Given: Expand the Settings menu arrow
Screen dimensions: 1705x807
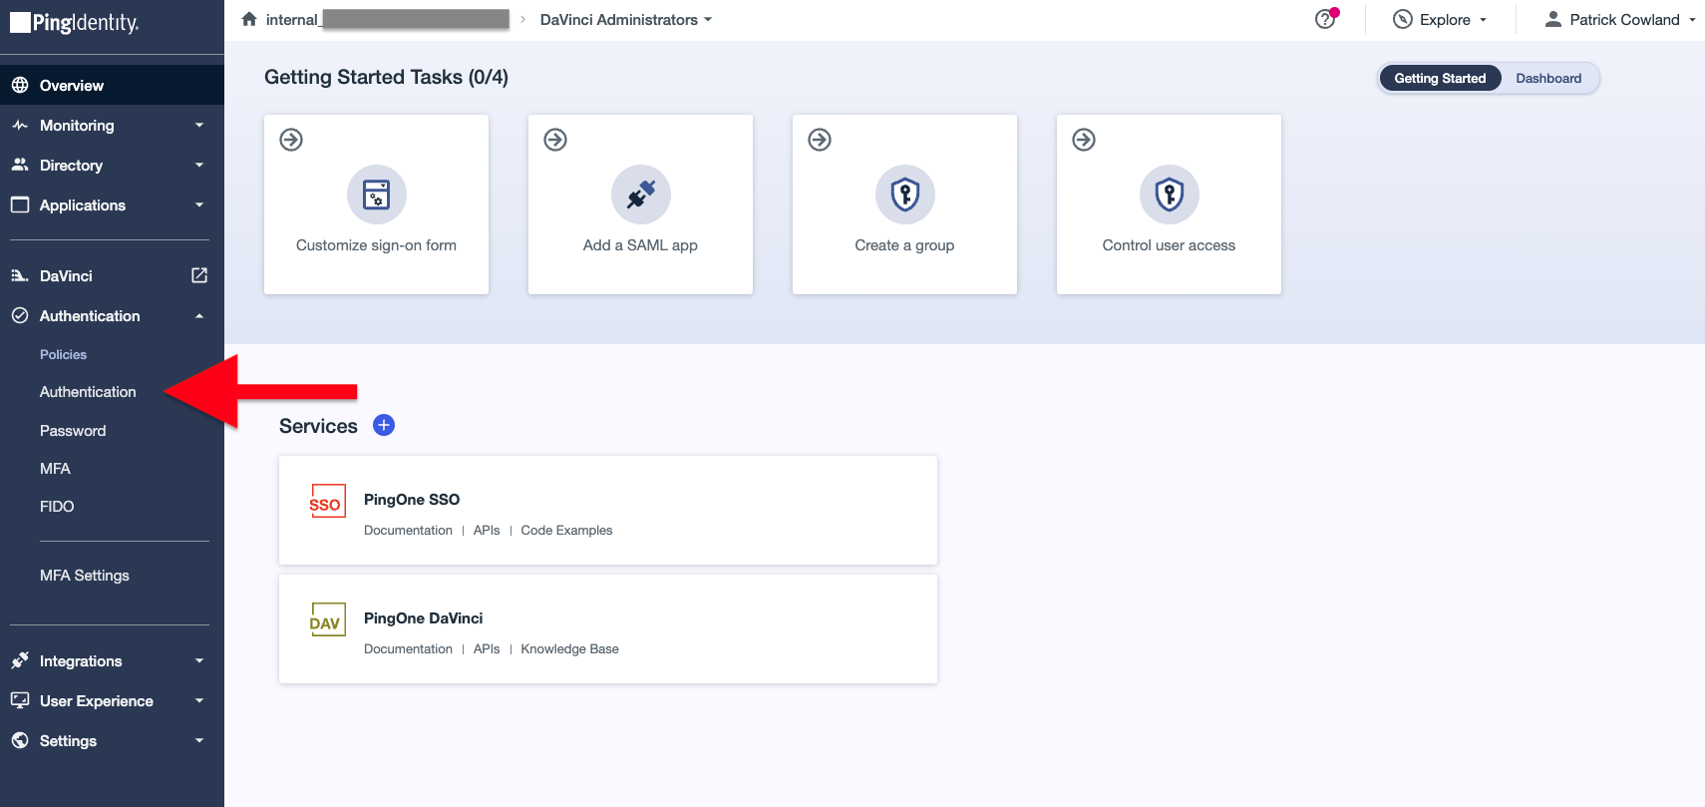Looking at the screenshot, I should pyautogui.click(x=199, y=740).
